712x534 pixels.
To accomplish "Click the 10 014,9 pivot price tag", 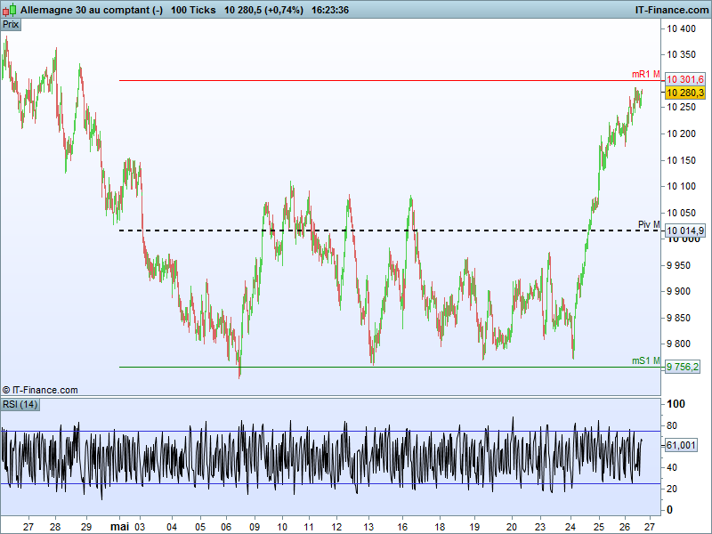I will 684,231.
